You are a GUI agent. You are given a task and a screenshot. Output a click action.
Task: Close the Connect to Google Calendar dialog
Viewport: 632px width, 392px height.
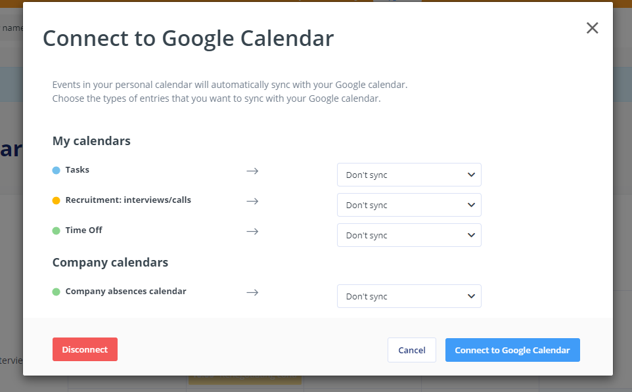(592, 28)
